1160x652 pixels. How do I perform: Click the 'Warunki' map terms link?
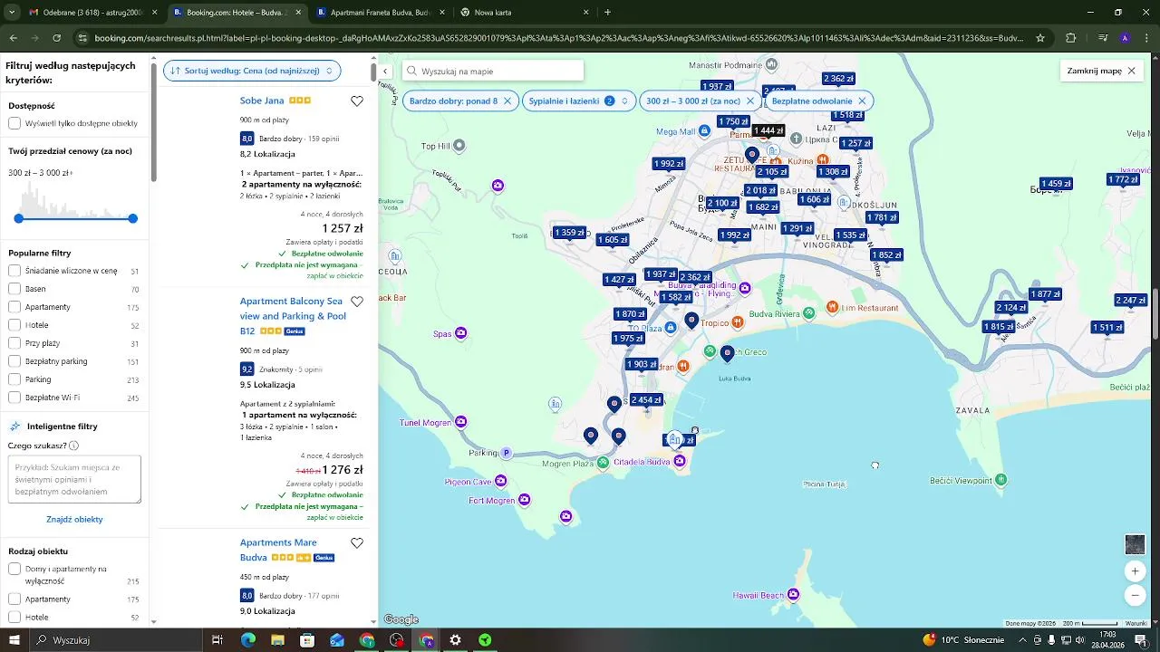click(1136, 623)
